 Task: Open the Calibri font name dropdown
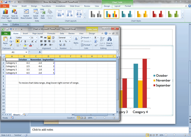[29, 37]
